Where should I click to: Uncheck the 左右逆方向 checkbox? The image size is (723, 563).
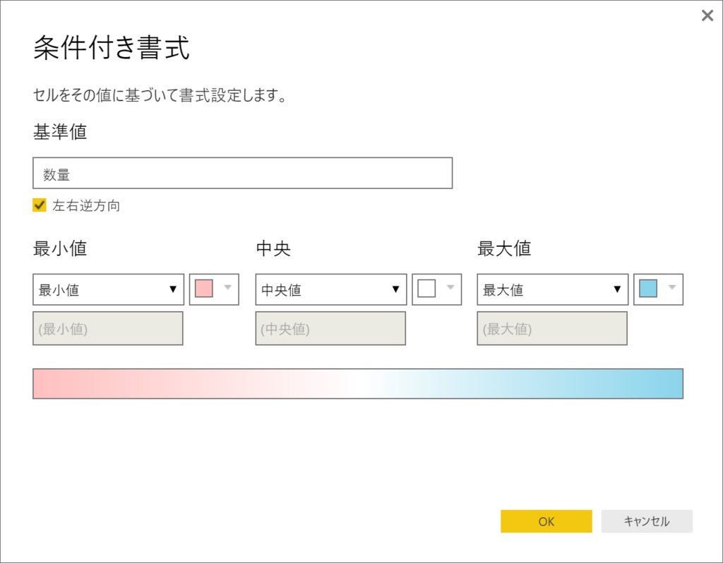coord(40,205)
